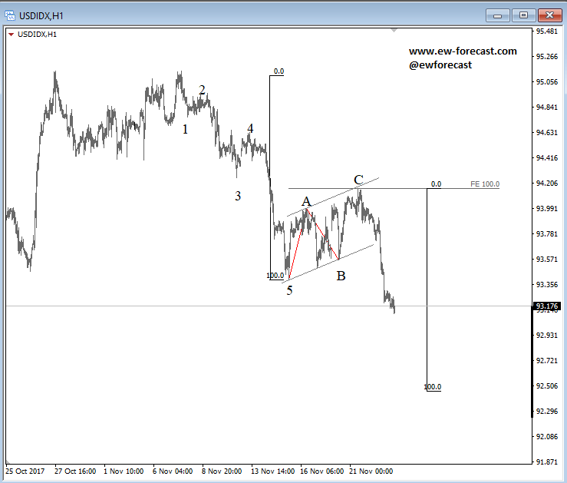567x483 pixels.
Task: Select the wave label B below the channel
Action: (341, 275)
